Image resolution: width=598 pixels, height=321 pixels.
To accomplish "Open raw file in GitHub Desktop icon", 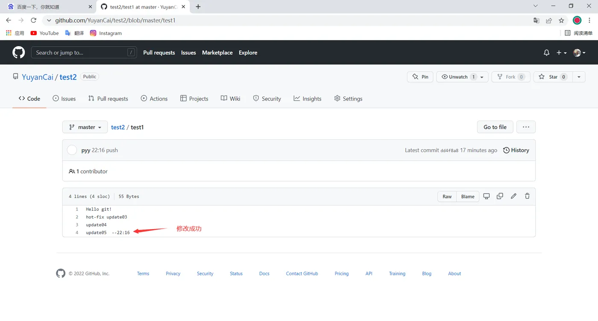I will point(486,196).
